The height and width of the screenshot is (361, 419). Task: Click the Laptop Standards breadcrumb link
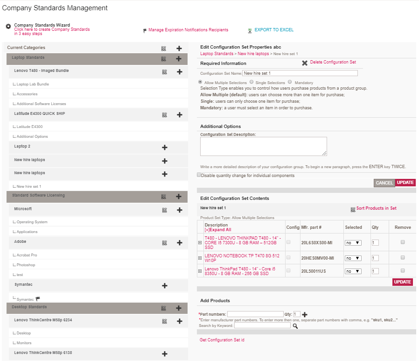(x=216, y=54)
